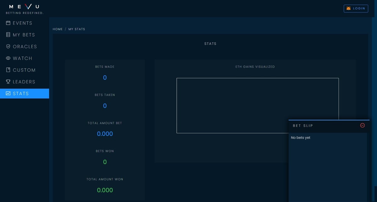
Task: Click the MEVU logo
Action: click(x=25, y=7)
